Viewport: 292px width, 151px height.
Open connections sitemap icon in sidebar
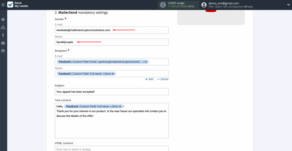[x=3, y=27]
